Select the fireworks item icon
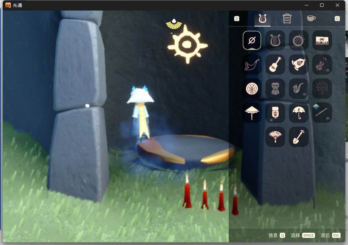This screenshot has width=348, height=245. tap(322, 88)
